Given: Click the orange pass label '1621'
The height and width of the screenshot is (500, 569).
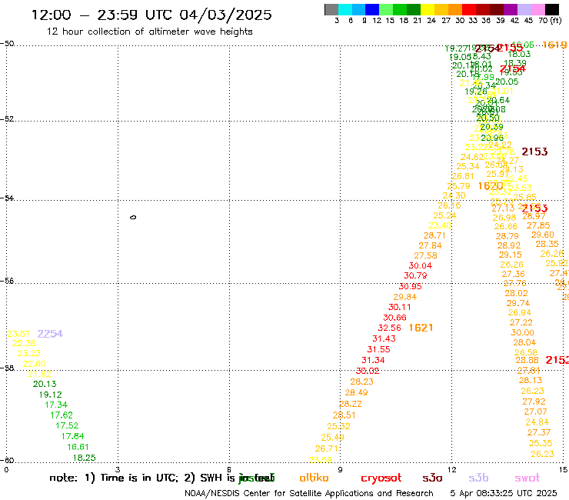Looking at the screenshot, I should (x=421, y=328).
